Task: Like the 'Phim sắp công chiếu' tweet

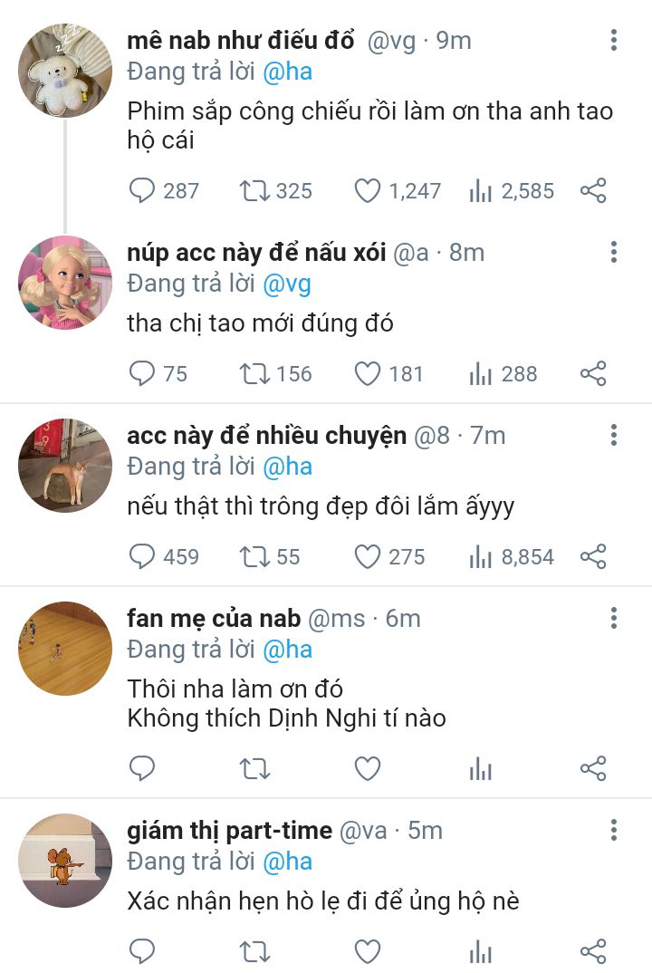Action: [x=367, y=191]
